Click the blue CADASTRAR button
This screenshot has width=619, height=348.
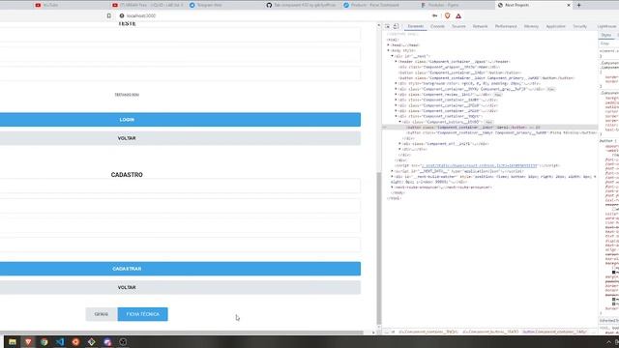(x=180, y=269)
